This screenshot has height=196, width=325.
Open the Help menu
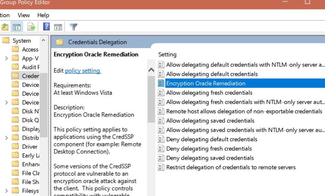pos(43,15)
